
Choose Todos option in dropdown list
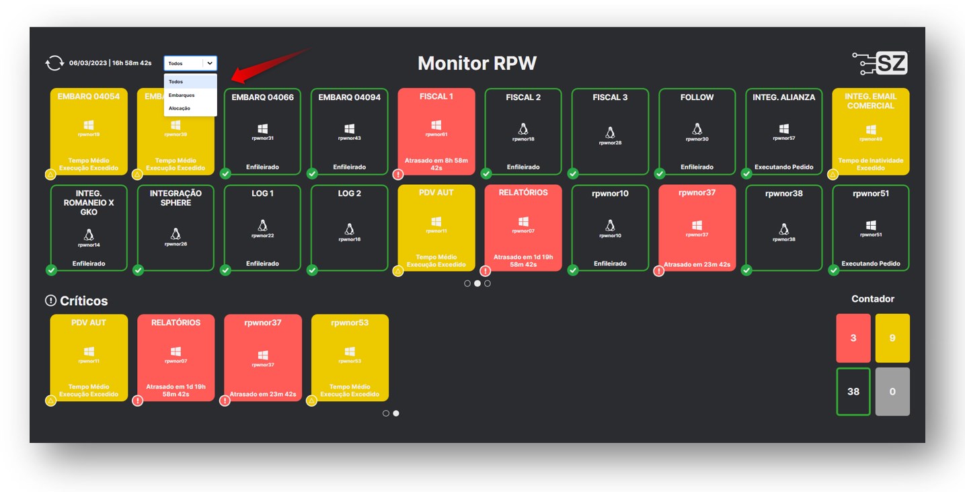176,82
